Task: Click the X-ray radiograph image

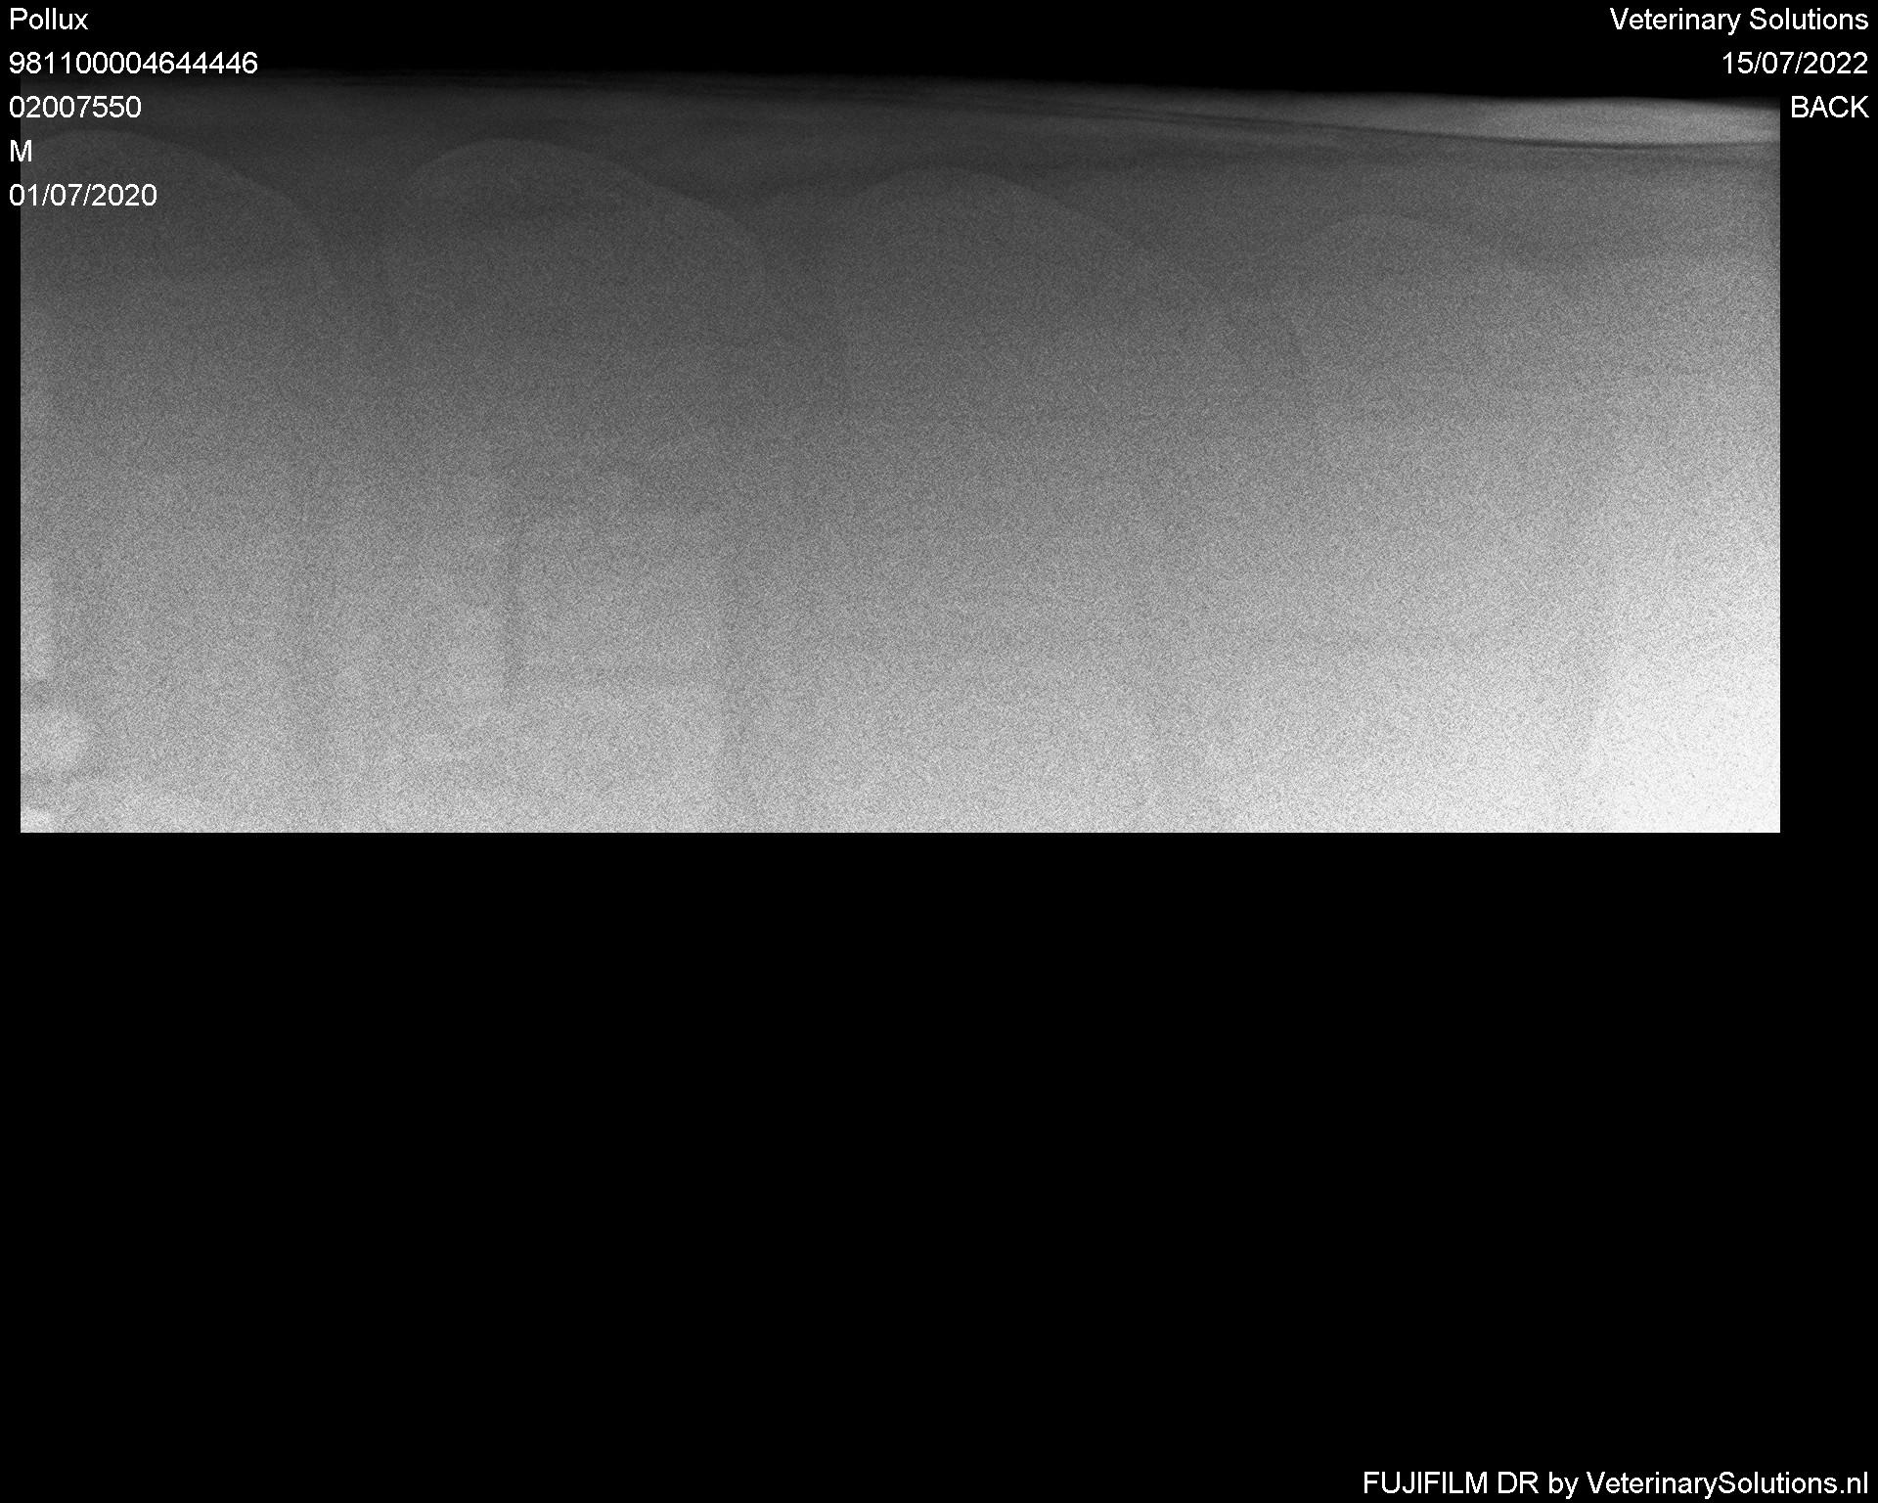Action: click(900, 452)
